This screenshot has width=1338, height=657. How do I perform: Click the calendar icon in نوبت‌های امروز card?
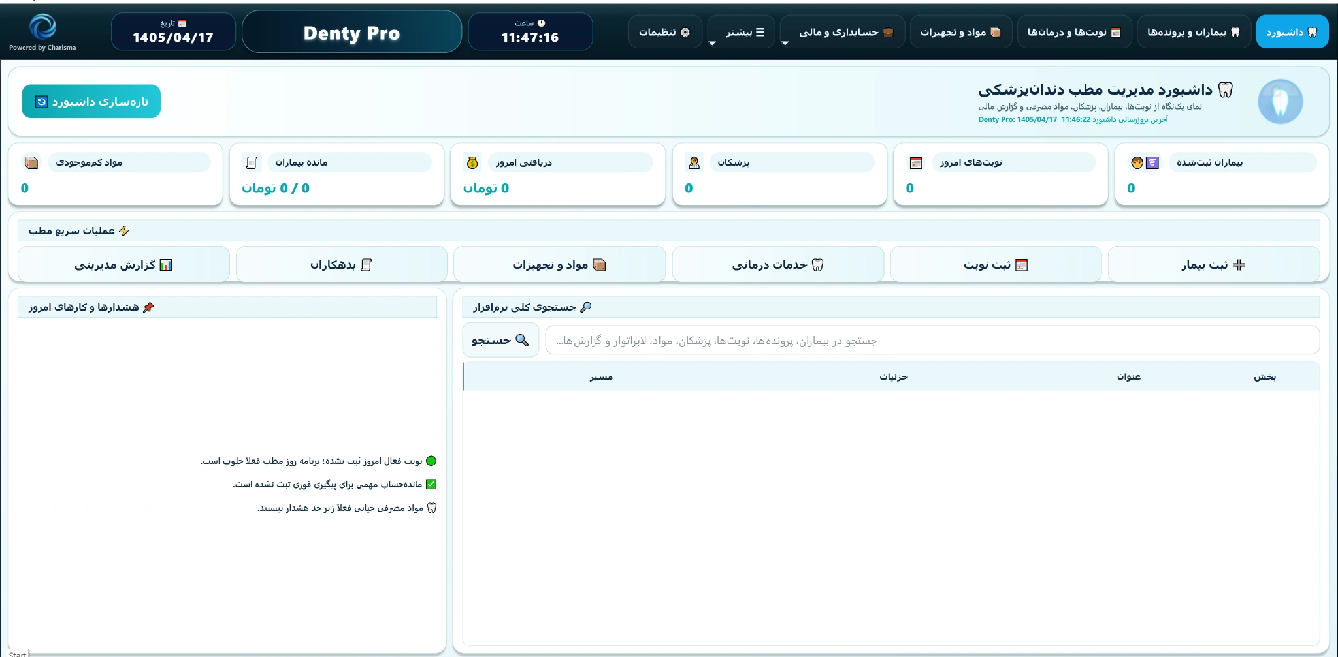916,162
